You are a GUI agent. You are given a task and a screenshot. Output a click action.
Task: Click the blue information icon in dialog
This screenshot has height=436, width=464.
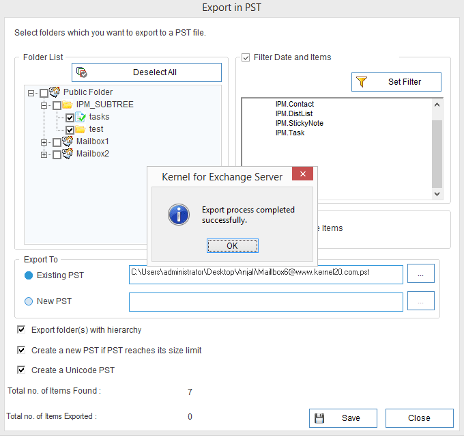click(x=179, y=215)
